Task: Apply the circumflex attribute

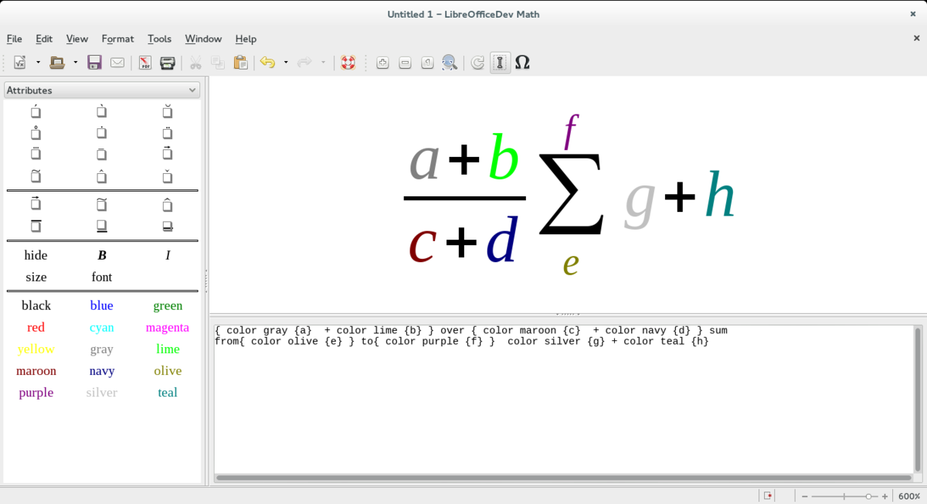Action: coord(101,176)
